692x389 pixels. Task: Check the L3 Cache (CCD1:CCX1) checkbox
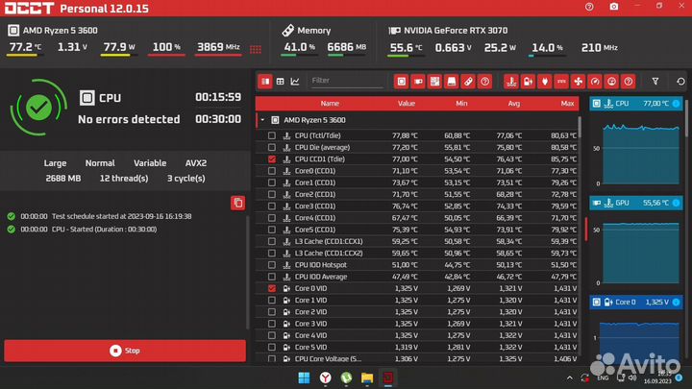click(272, 242)
